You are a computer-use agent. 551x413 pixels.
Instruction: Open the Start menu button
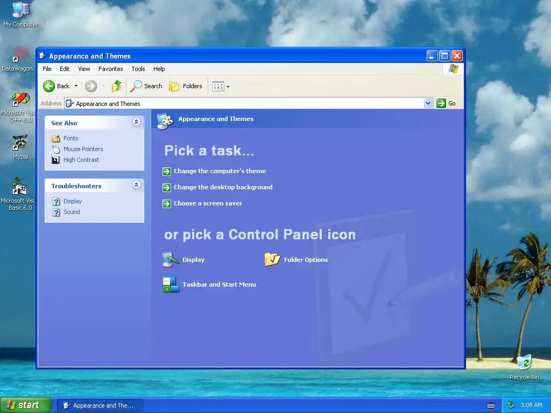[26, 405]
